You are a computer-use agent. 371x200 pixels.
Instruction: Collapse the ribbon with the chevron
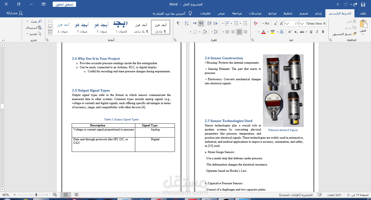[4, 40]
